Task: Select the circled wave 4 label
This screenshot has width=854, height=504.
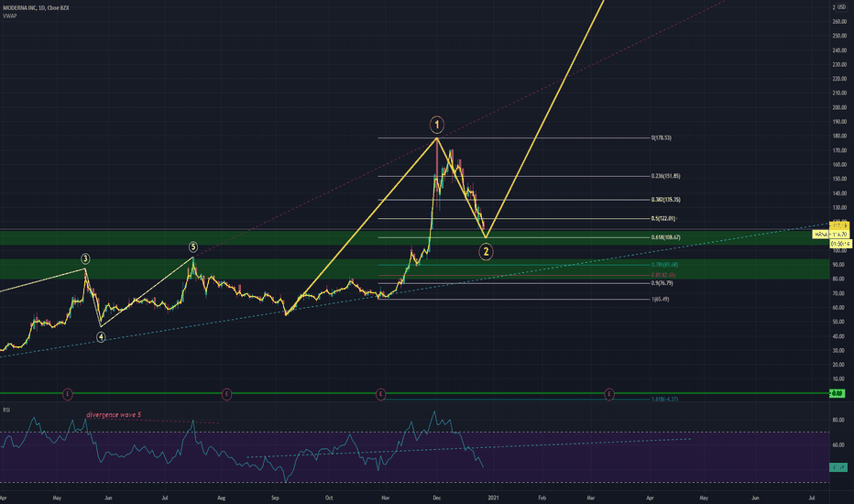Action: pyautogui.click(x=101, y=337)
